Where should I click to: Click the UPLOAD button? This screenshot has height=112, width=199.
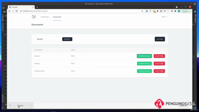[x=160, y=39]
